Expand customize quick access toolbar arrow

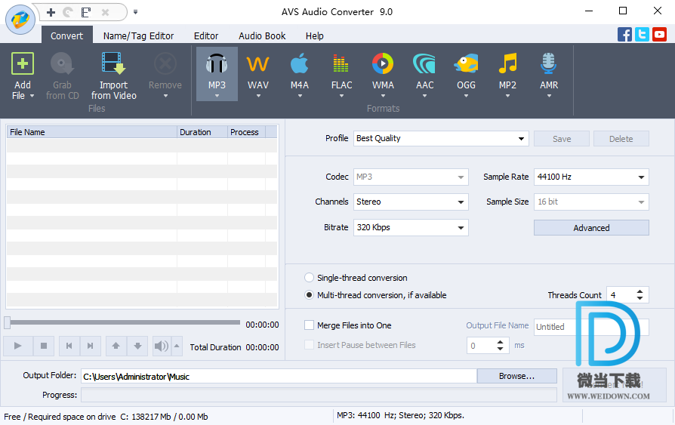135,12
